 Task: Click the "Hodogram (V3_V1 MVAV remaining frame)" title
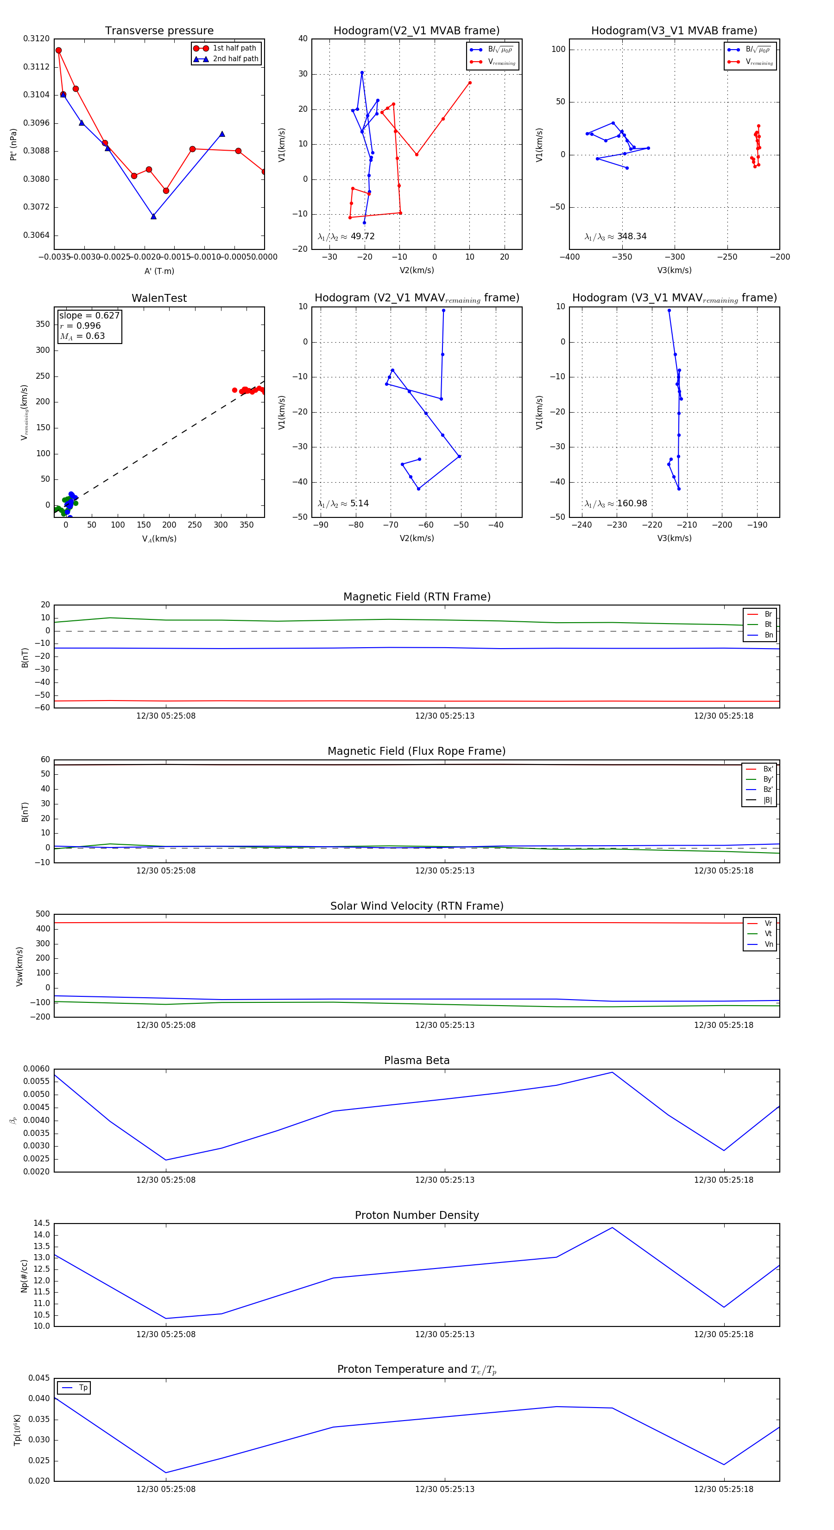[x=674, y=298]
